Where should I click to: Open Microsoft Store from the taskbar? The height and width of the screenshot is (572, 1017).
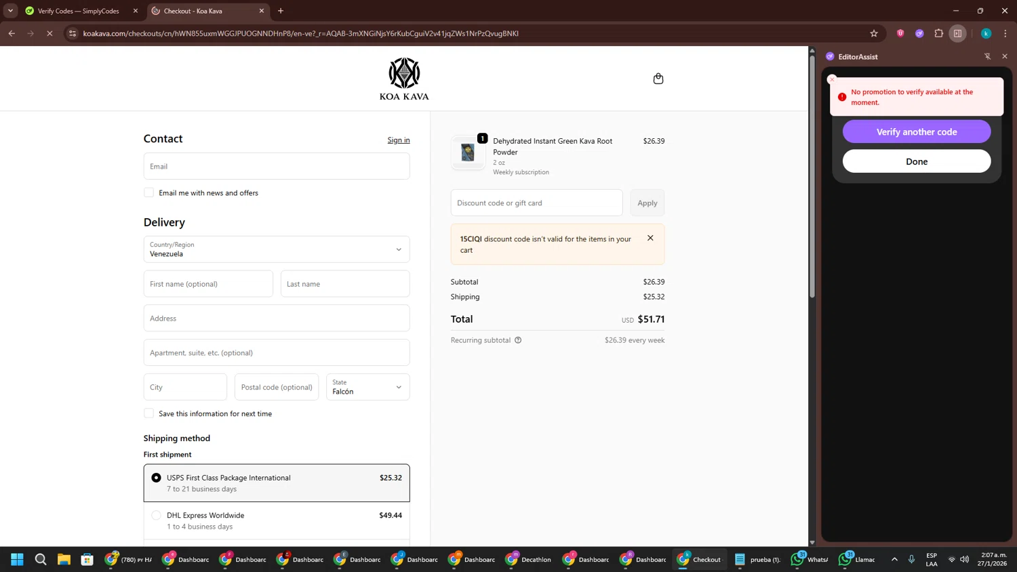point(87,559)
